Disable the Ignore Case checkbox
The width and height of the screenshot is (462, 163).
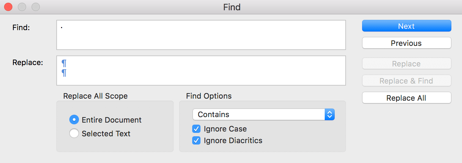pos(196,129)
